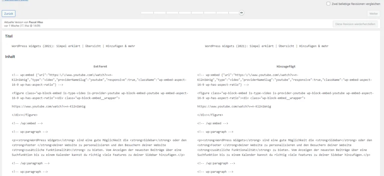Enable Zwei beliebige Revisionen vergleichen checkbox
Image resolution: width=384 pixels, height=176 pixels.
coord(328,4)
